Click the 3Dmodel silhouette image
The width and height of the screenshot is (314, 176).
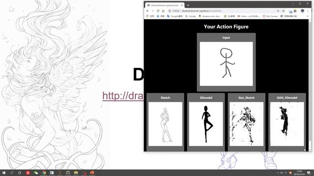tap(206, 124)
